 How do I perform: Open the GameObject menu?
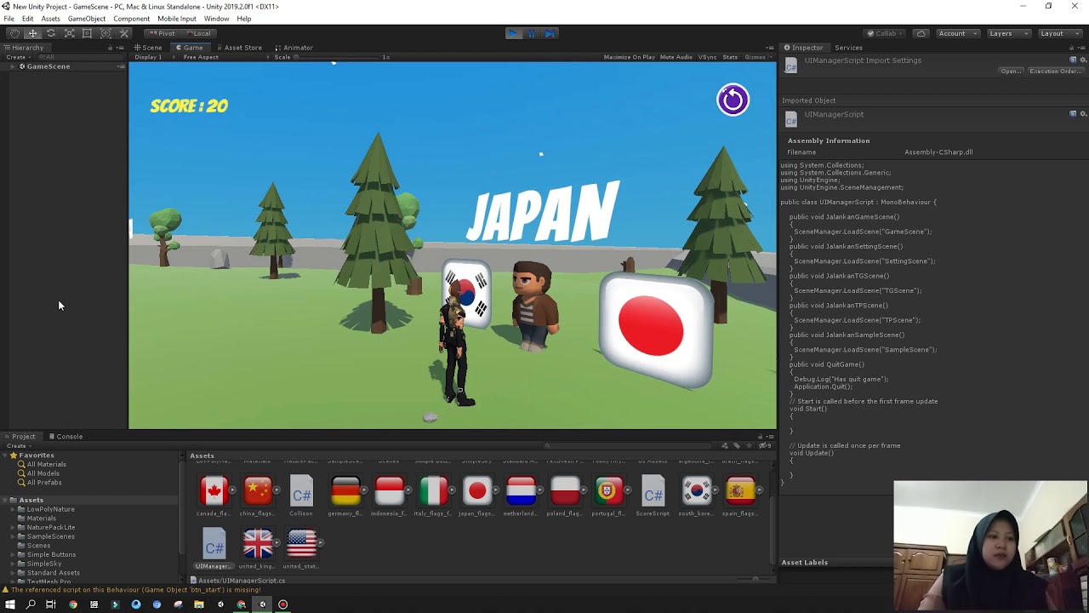click(x=87, y=19)
